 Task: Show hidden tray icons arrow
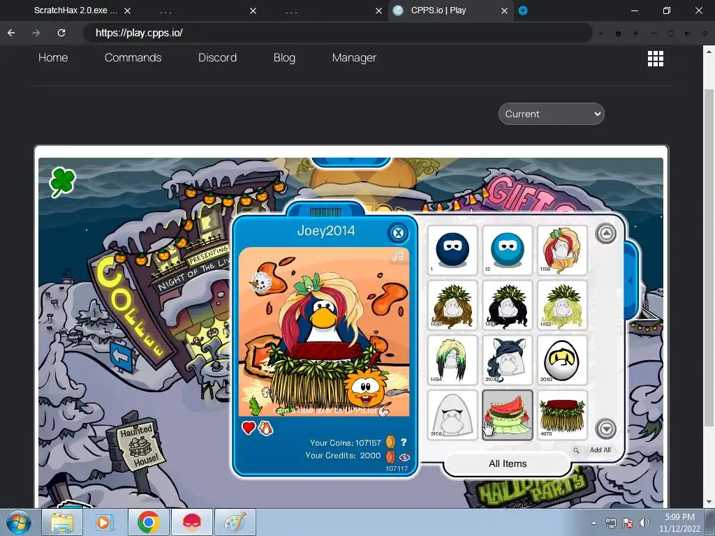pyautogui.click(x=594, y=523)
